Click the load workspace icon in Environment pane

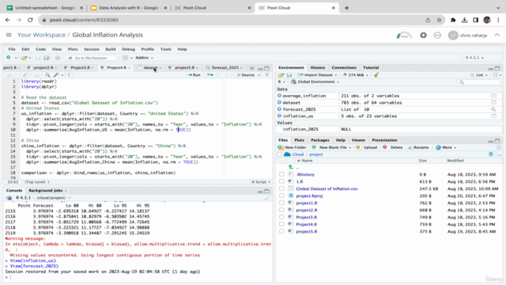coord(281,75)
